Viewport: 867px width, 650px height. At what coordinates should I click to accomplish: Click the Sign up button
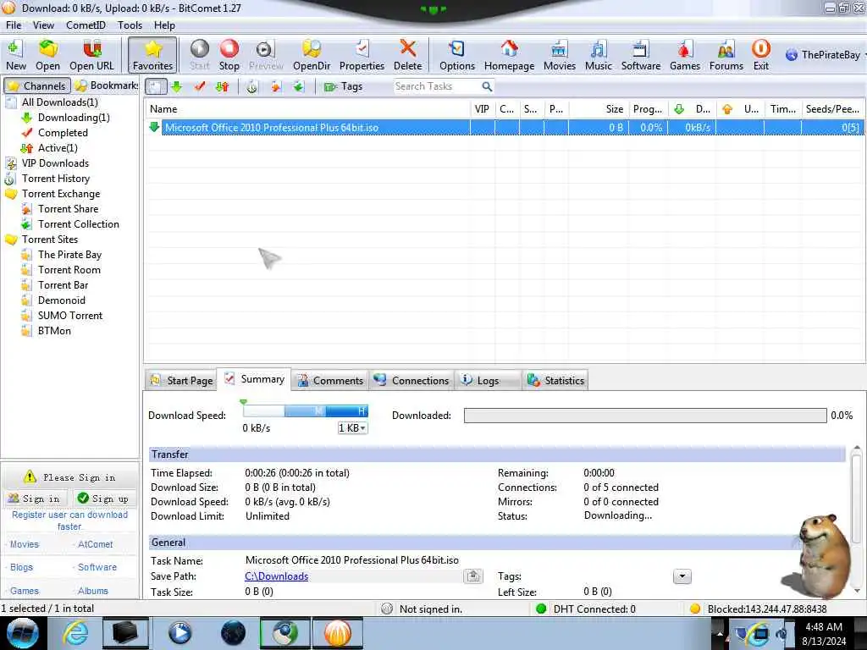[103, 499]
